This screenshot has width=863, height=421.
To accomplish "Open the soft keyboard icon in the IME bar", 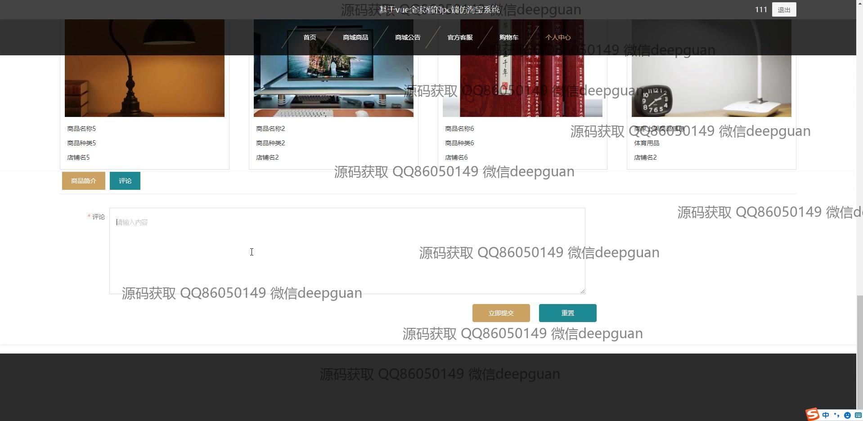I will pos(858,415).
